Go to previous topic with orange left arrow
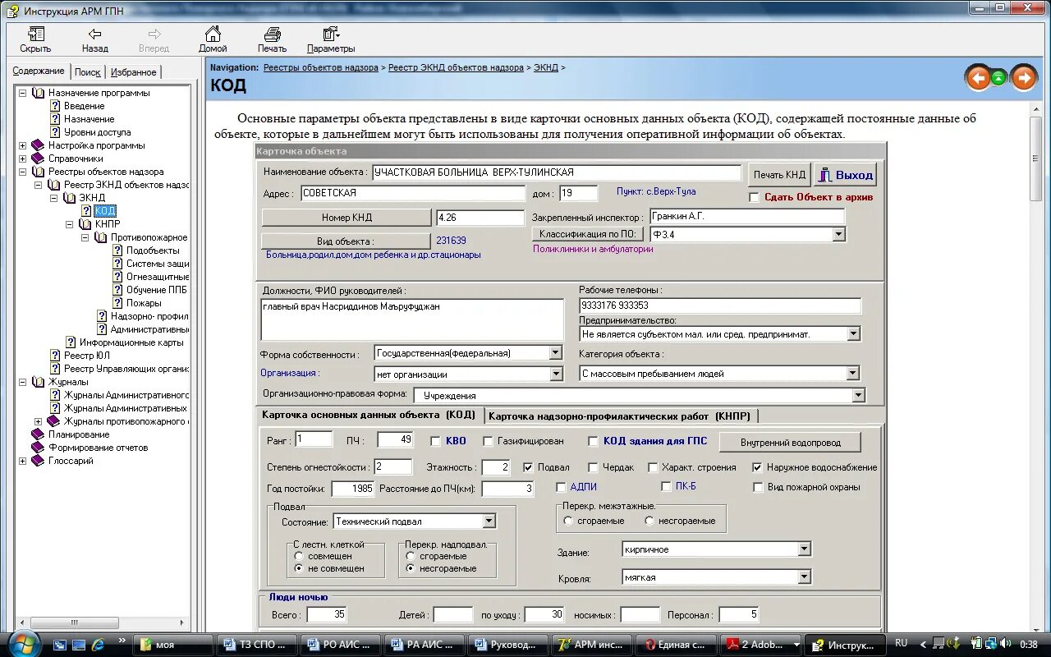Screen dimensions: 1051x657 [977, 78]
